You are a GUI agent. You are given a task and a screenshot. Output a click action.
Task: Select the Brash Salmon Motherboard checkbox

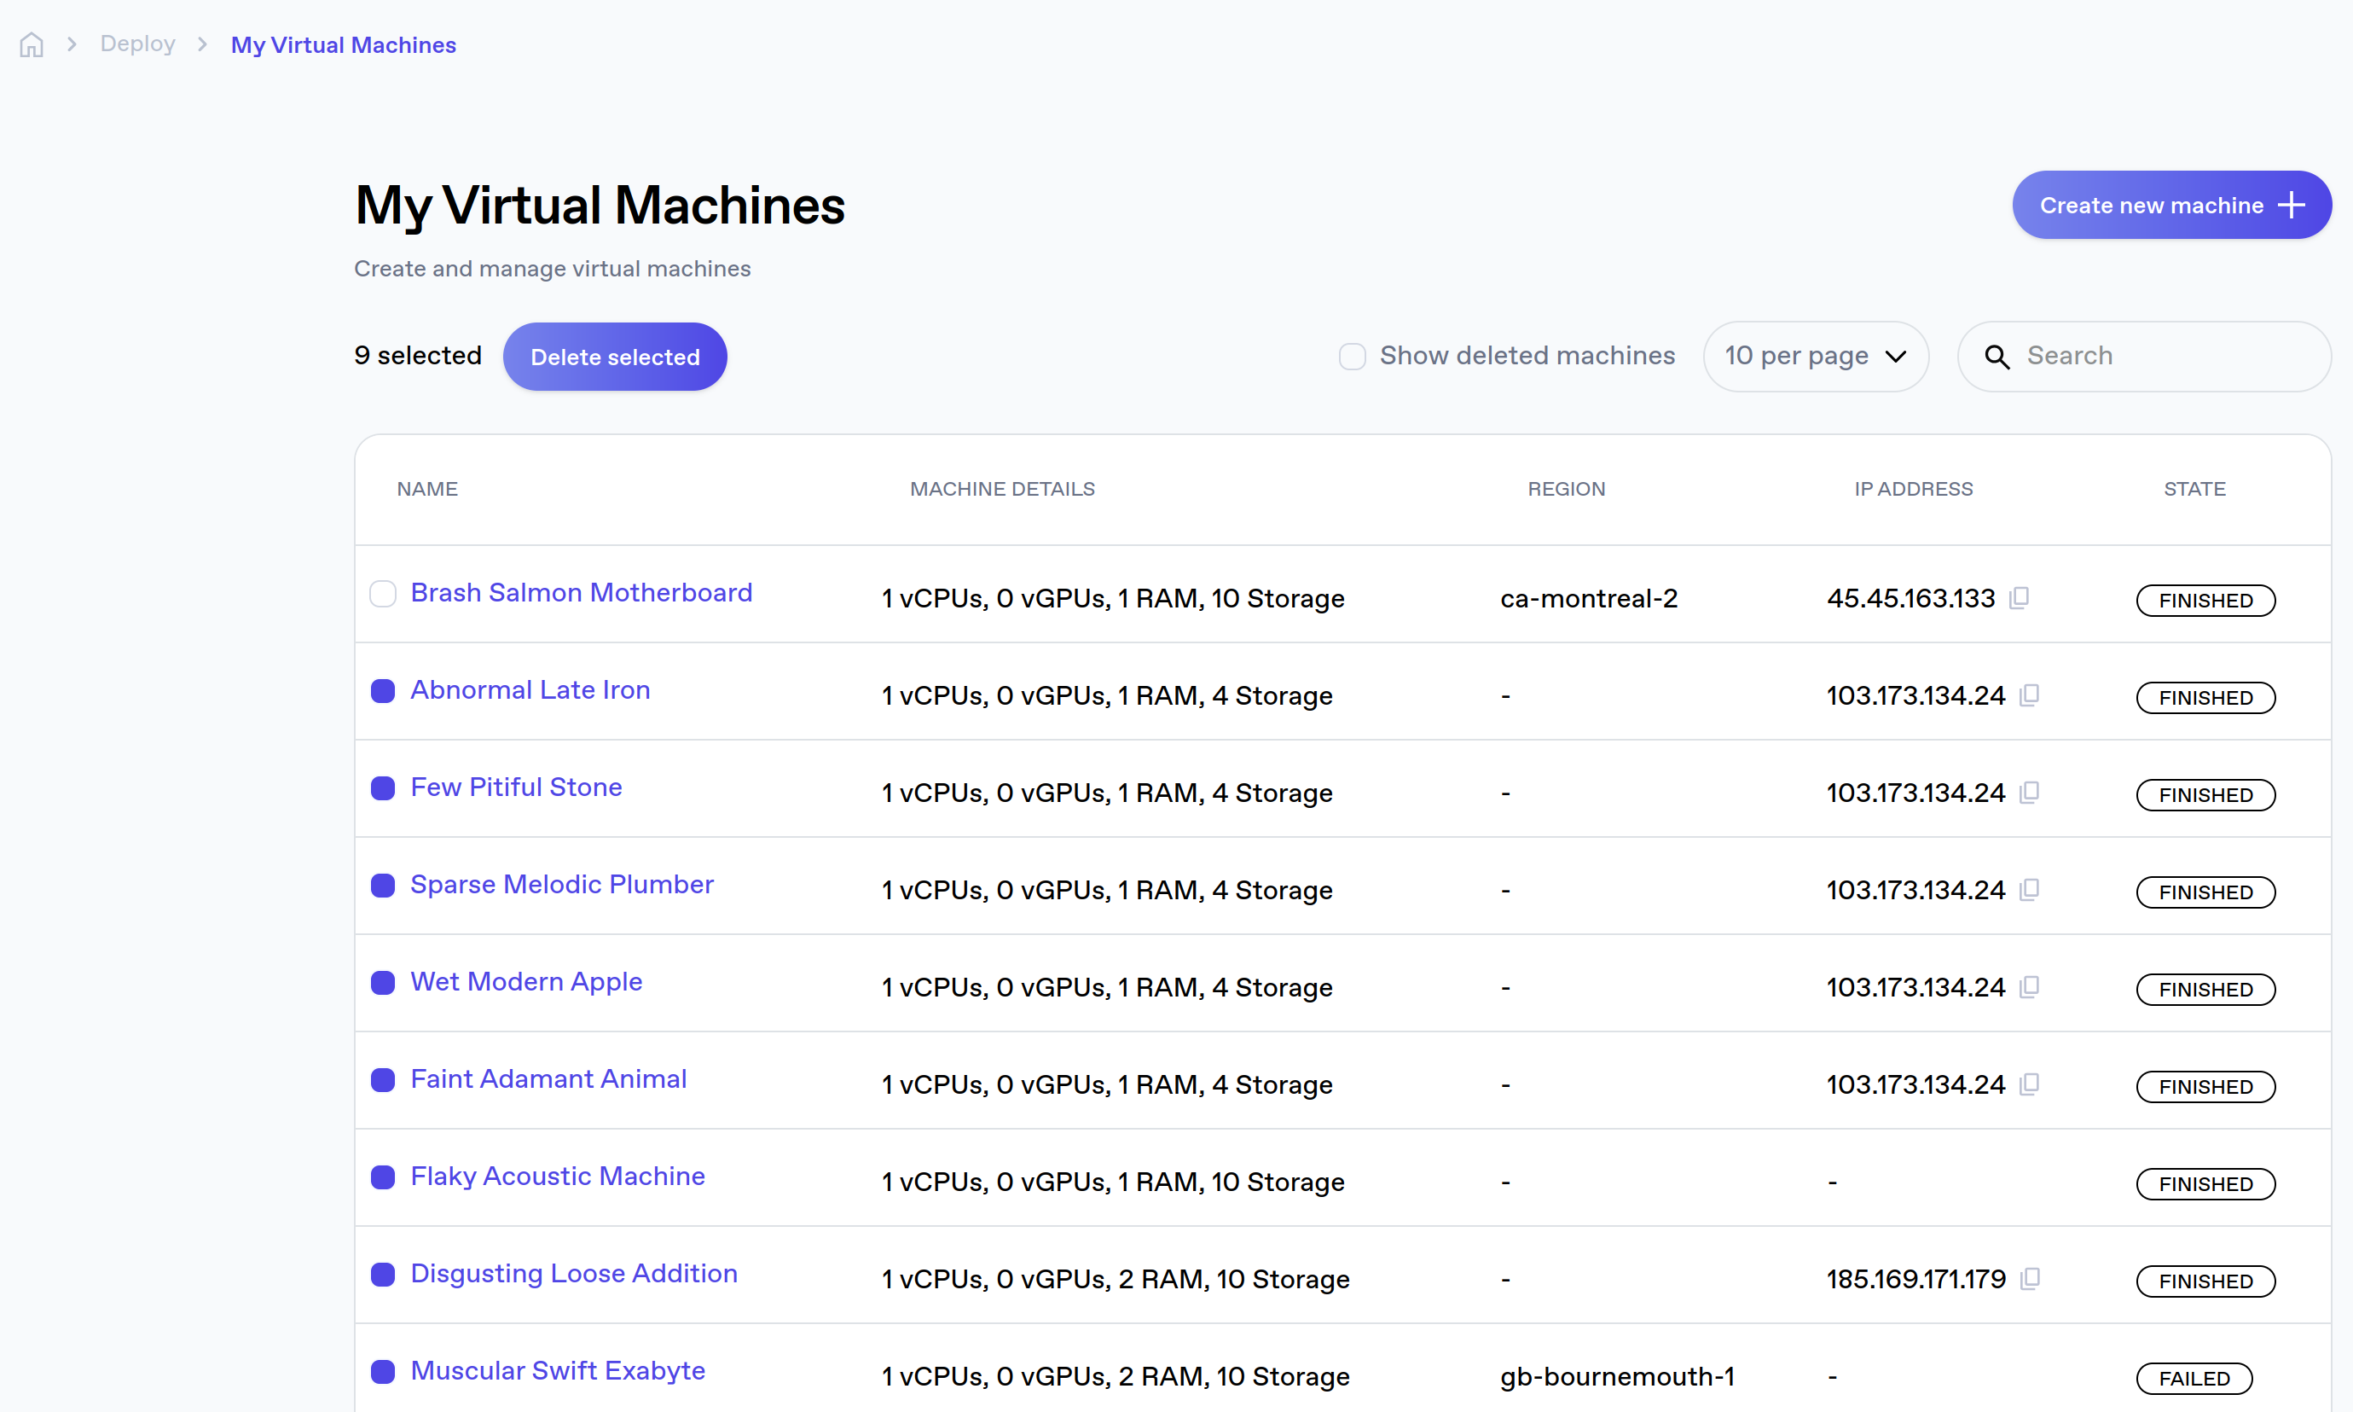point(382,593)
